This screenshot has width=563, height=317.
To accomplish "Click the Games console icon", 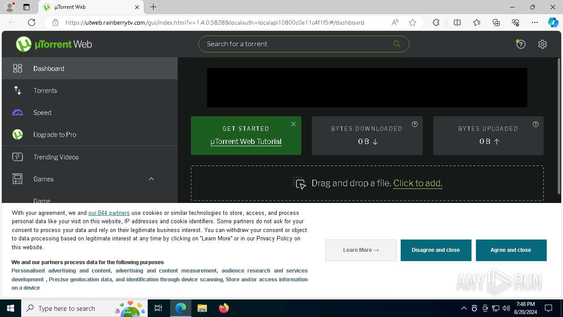I will point(18,179).
